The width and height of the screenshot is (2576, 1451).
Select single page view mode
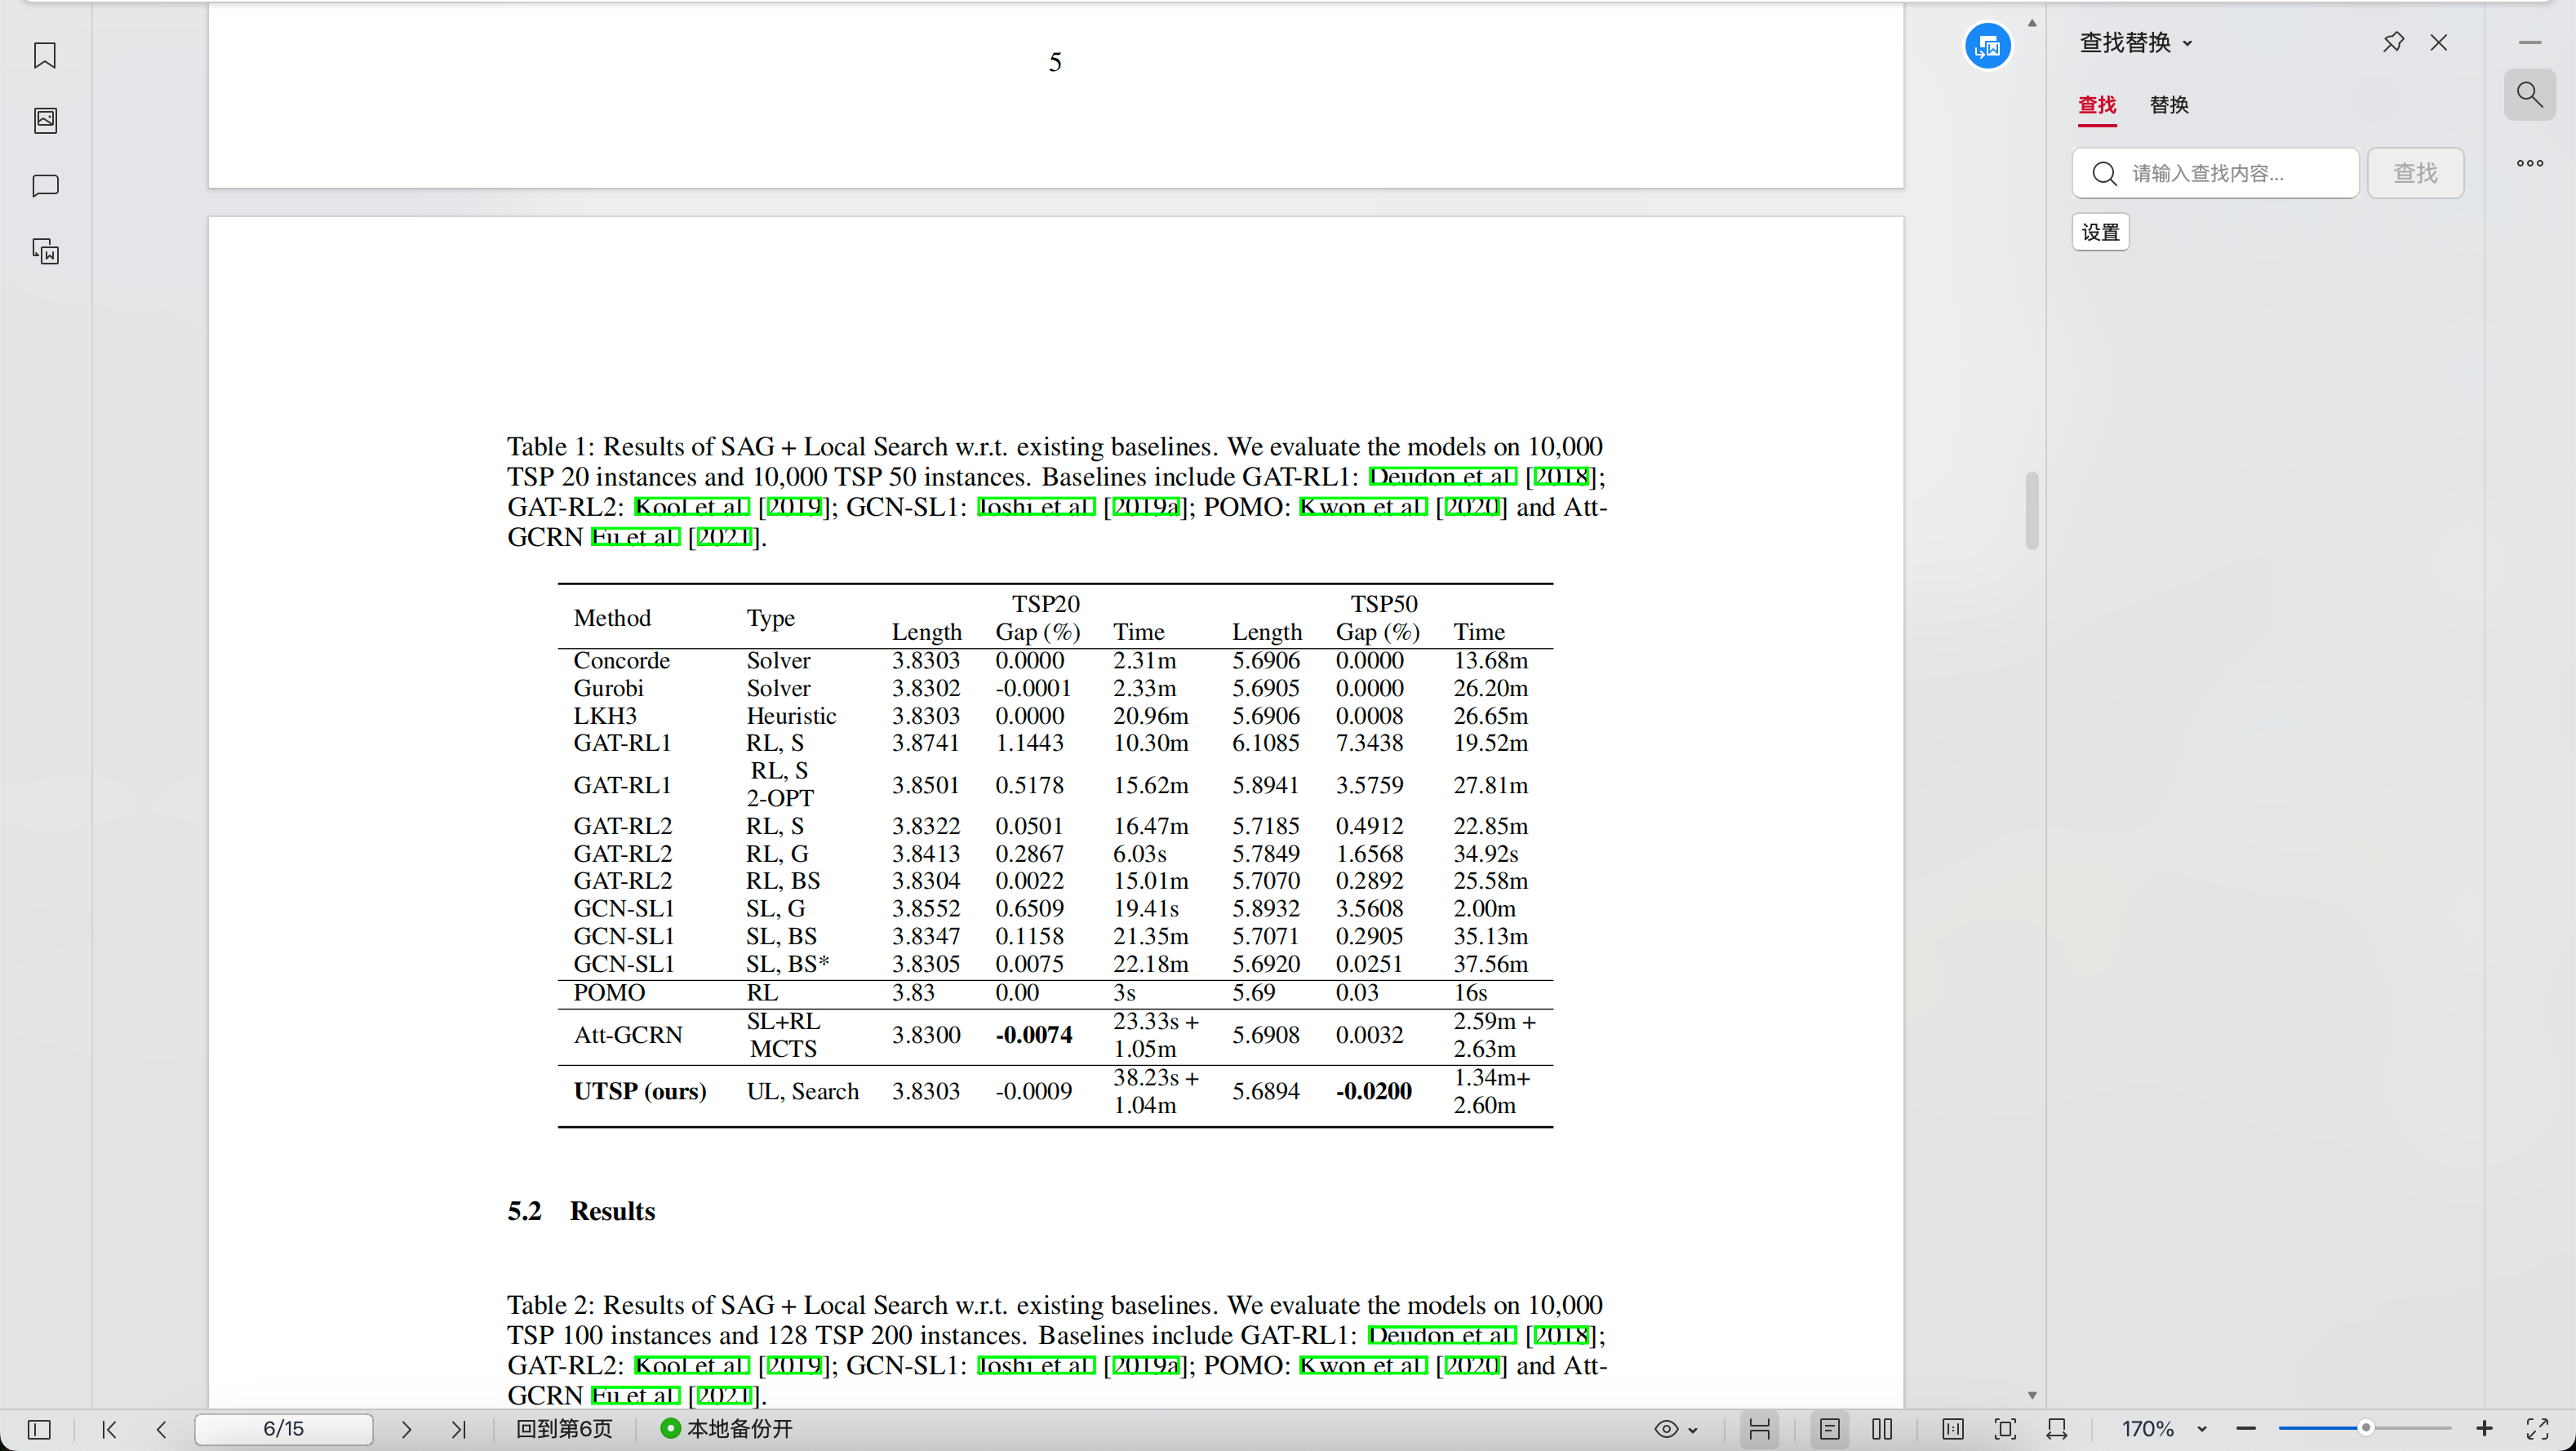coord(1829,1429)
